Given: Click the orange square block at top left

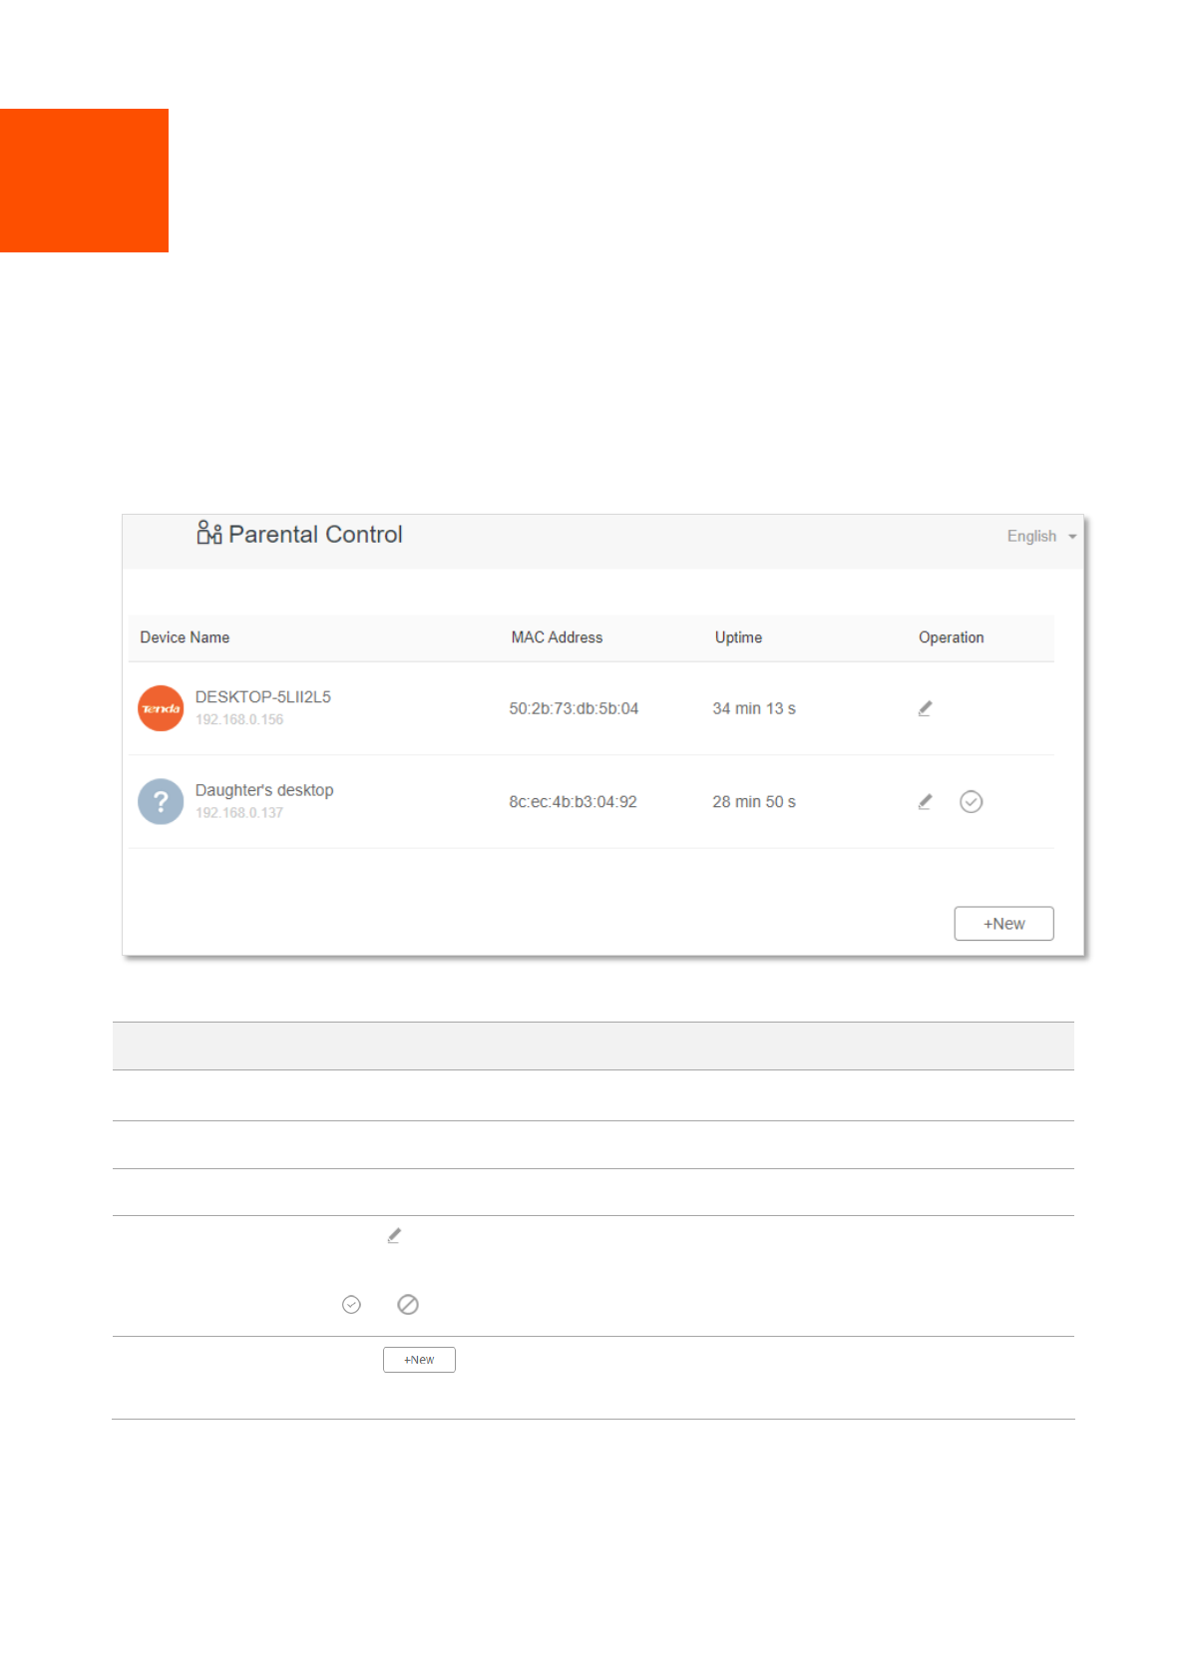Looking at the screenshot, I should (x=84, y=181).
